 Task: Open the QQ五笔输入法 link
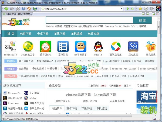click(26, 61)
